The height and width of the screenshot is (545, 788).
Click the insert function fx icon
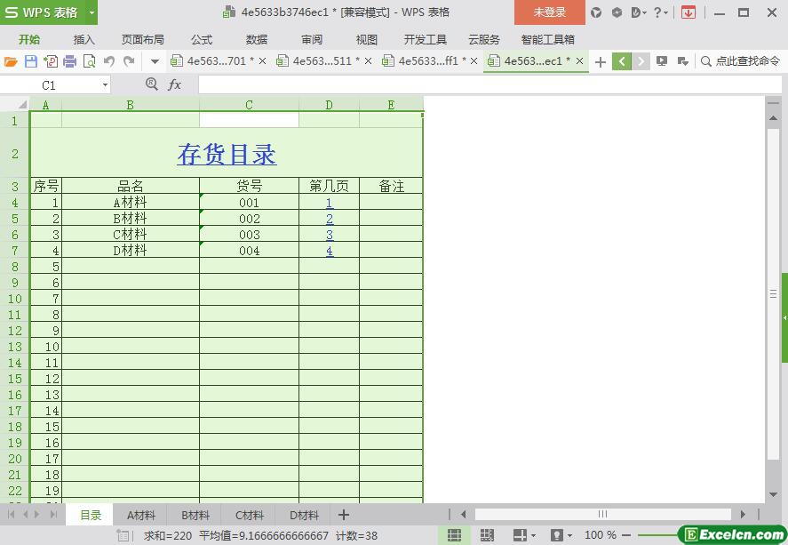[175, 84]
